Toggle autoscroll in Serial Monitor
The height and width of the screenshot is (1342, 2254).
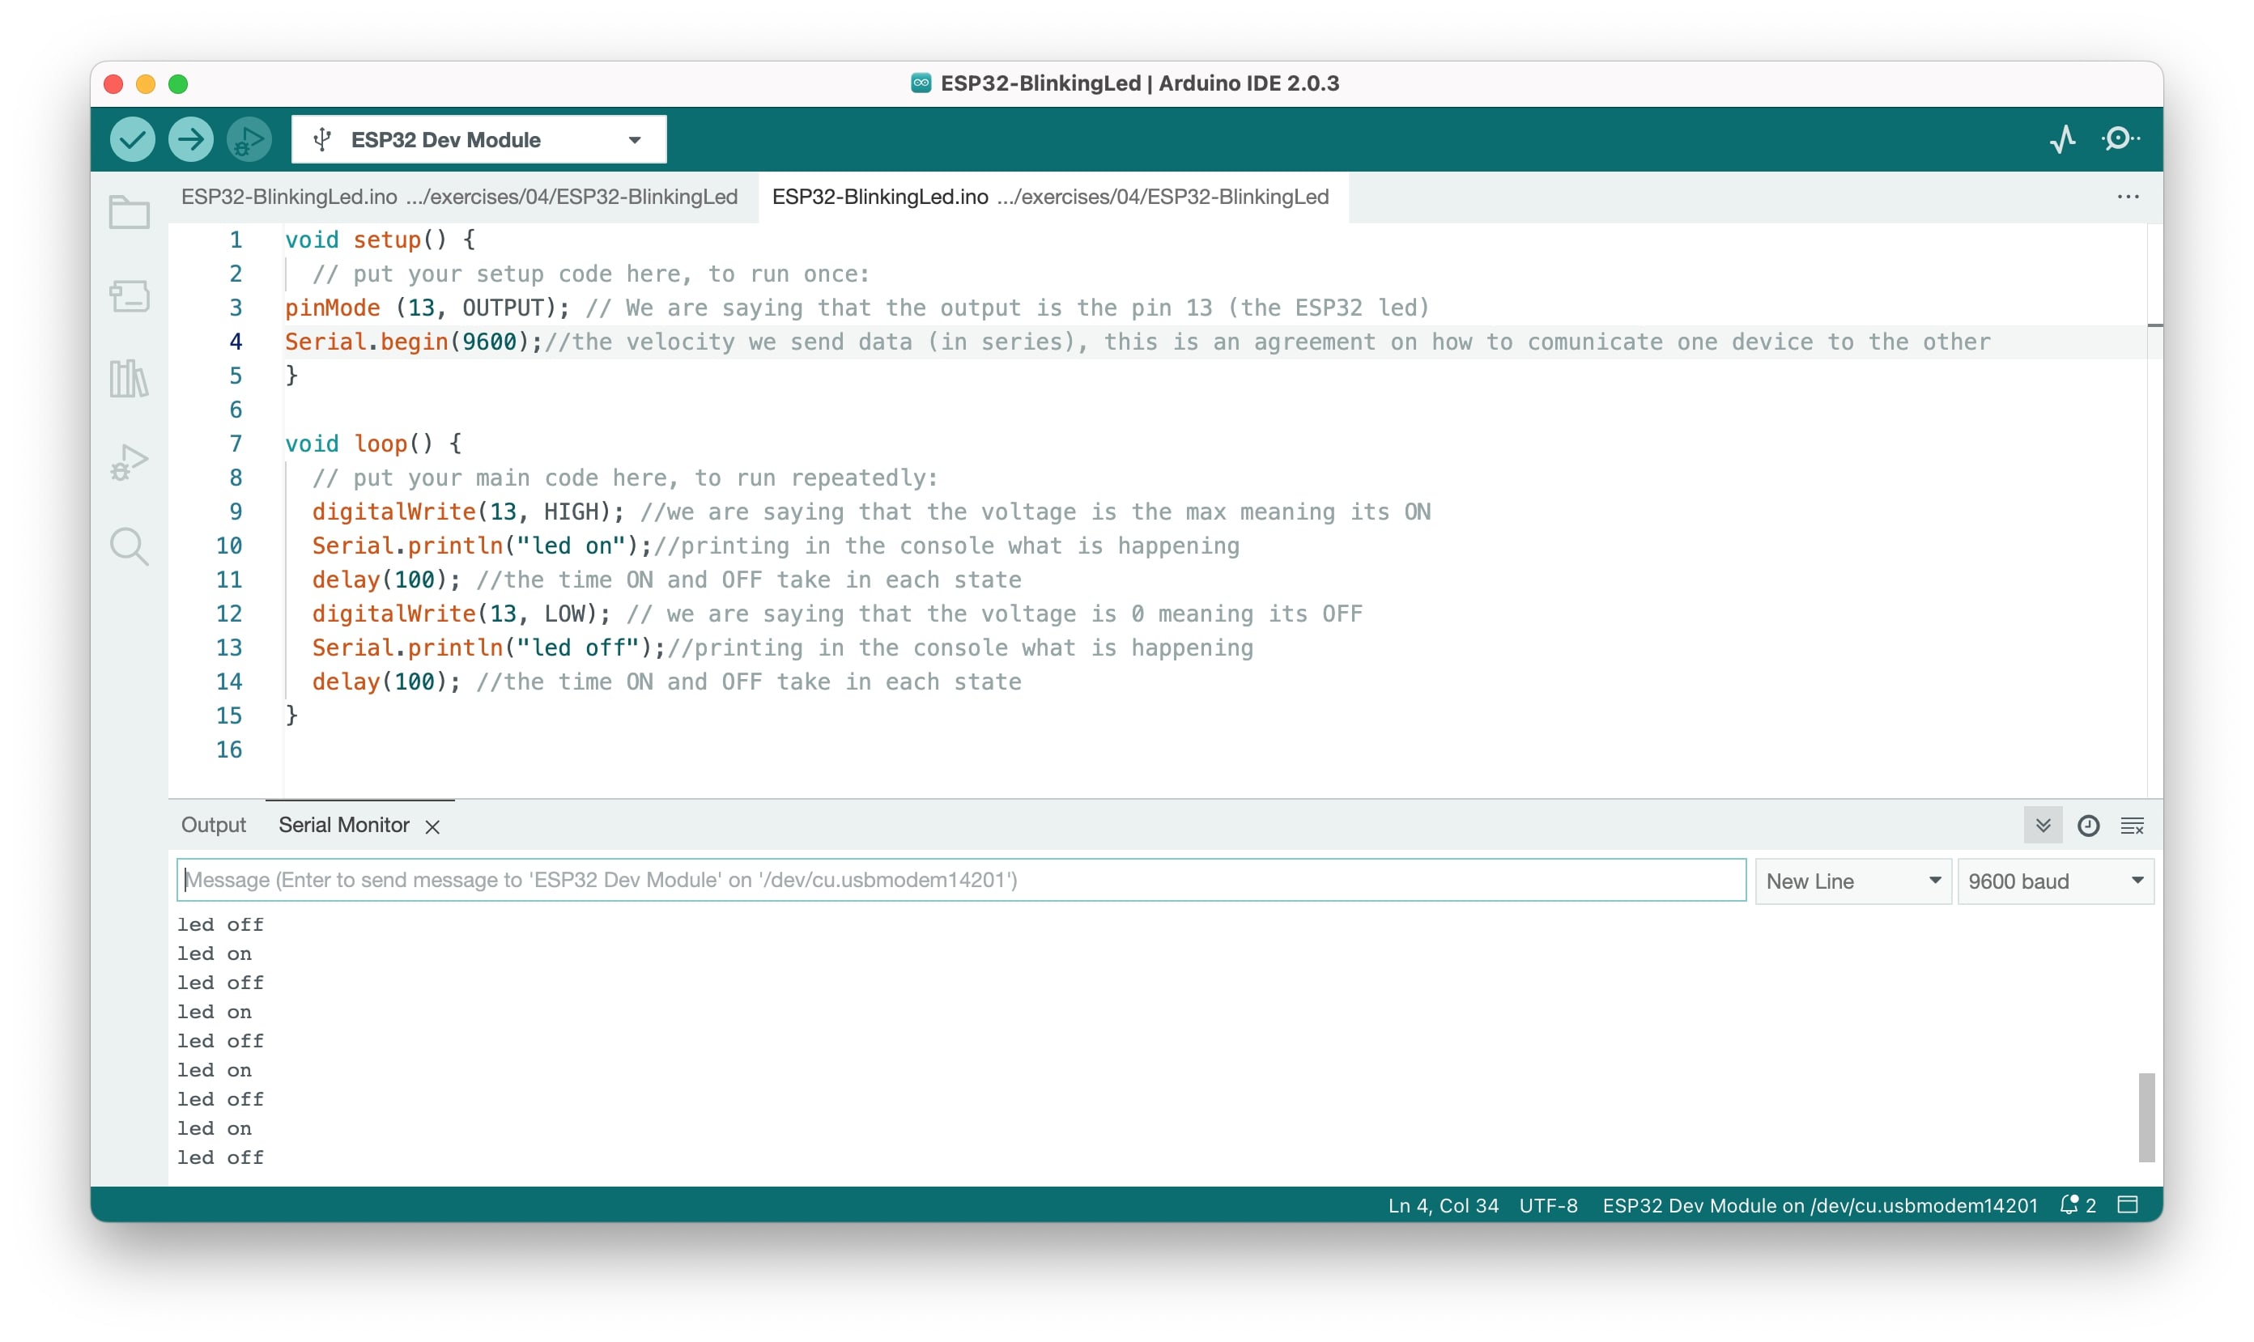pos(2043,825)
